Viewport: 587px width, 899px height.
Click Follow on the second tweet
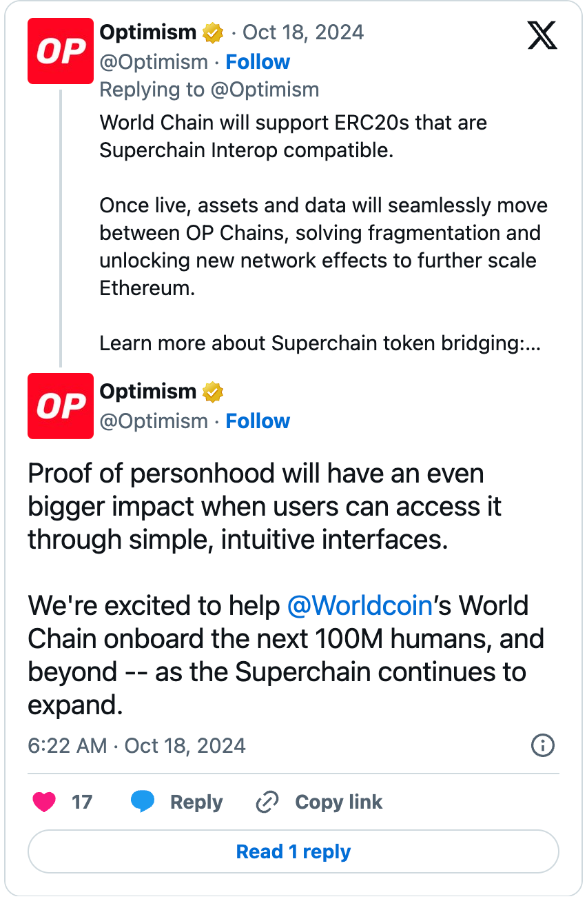[x=258, y=421]
